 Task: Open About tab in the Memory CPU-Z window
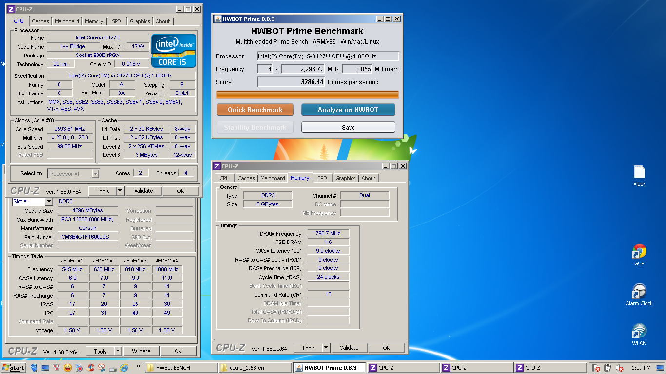pos(369,178)
